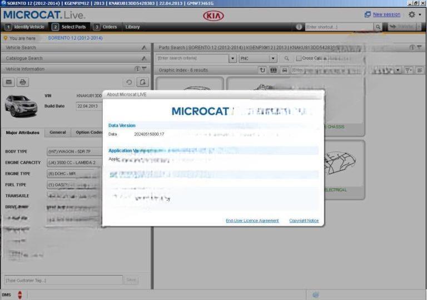This screenshot has width=427, height=300.
Task: Switch to the General tab
Action: point(58,132)
